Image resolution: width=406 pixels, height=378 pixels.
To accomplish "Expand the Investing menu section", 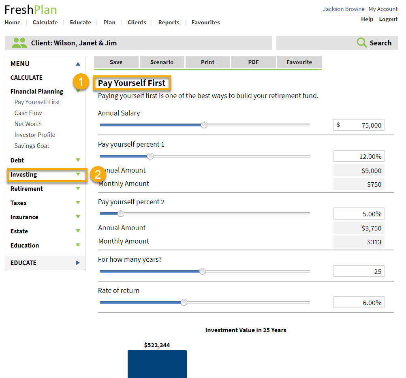I will point(78,175).
